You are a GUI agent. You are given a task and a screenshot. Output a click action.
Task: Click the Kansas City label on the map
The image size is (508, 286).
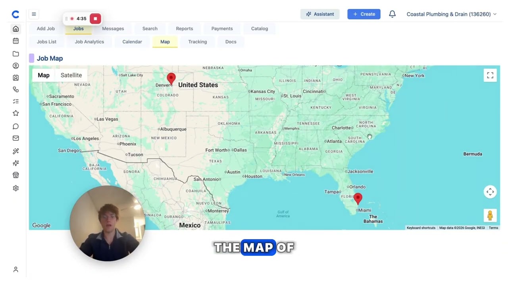pyautogui.click(x=263, y=91)
